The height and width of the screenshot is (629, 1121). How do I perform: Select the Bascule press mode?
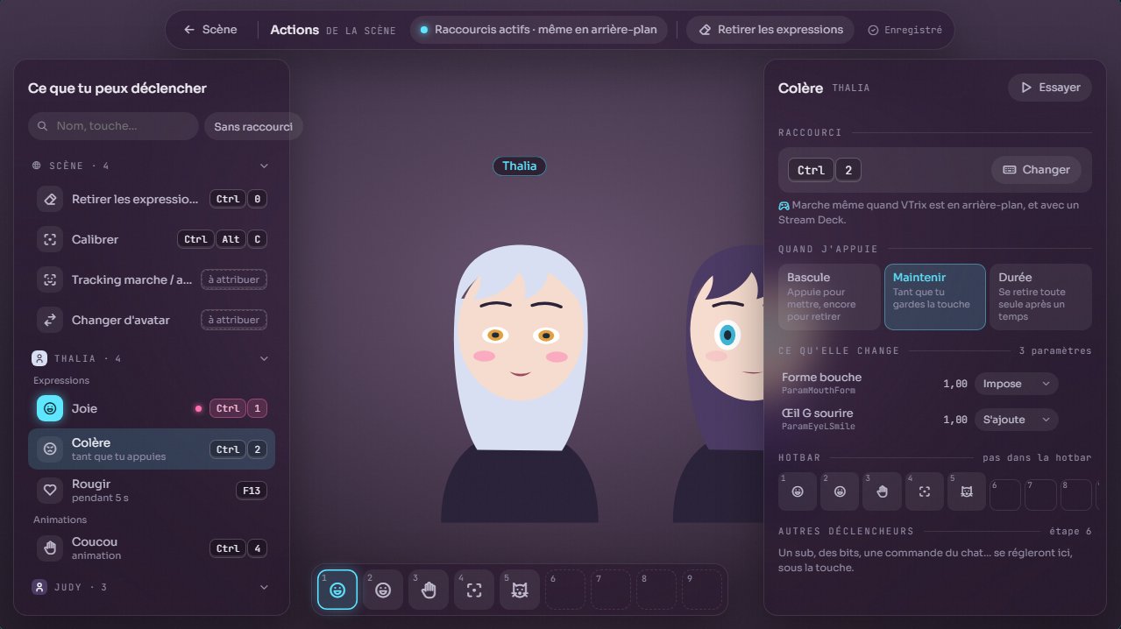point(829,297)
